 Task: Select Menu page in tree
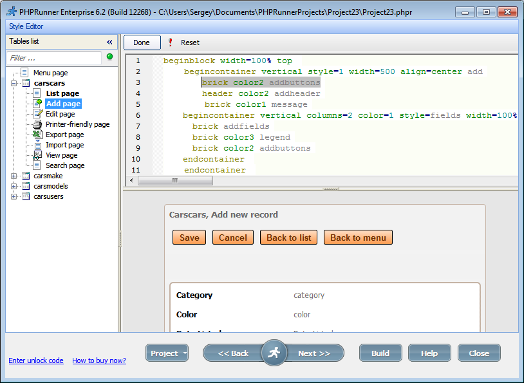pos(50,73)
